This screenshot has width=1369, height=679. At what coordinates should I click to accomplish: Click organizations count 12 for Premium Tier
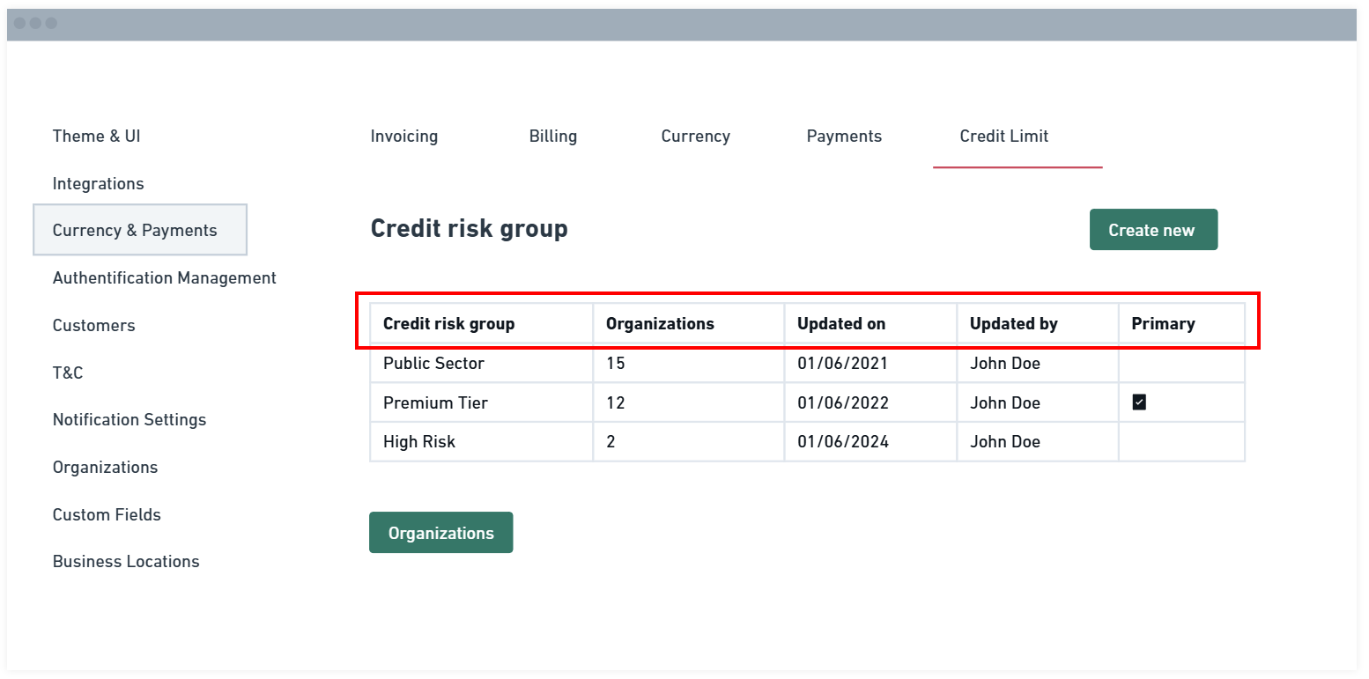click(x=615, y=403)
